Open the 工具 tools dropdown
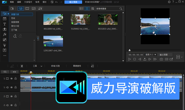This screenshot has width=185, height=110. 38,66
